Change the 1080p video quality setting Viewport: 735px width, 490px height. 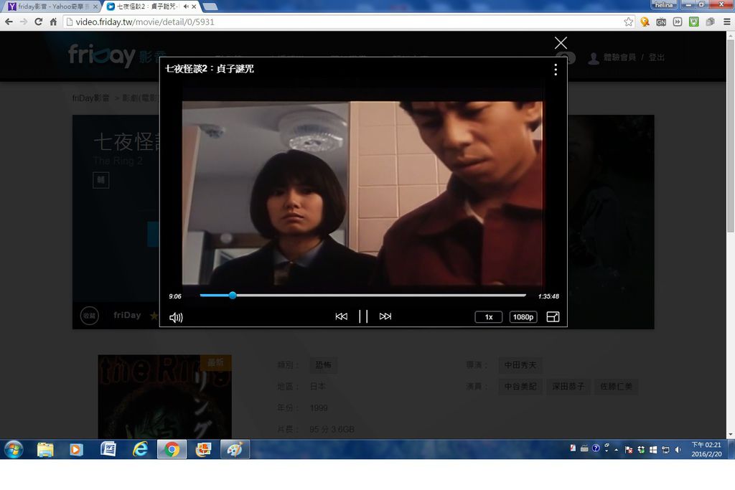(523, 317)
